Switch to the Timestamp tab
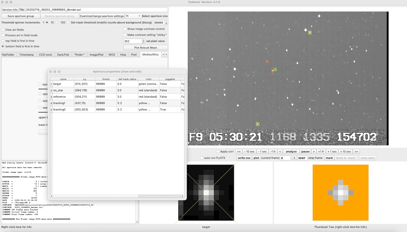This screenshot has height=232, width=407. 27,55
